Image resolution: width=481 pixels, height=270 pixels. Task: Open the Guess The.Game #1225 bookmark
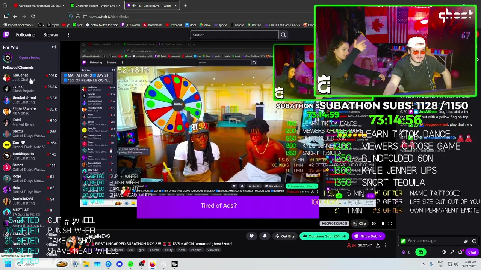[x=282, y=25]
